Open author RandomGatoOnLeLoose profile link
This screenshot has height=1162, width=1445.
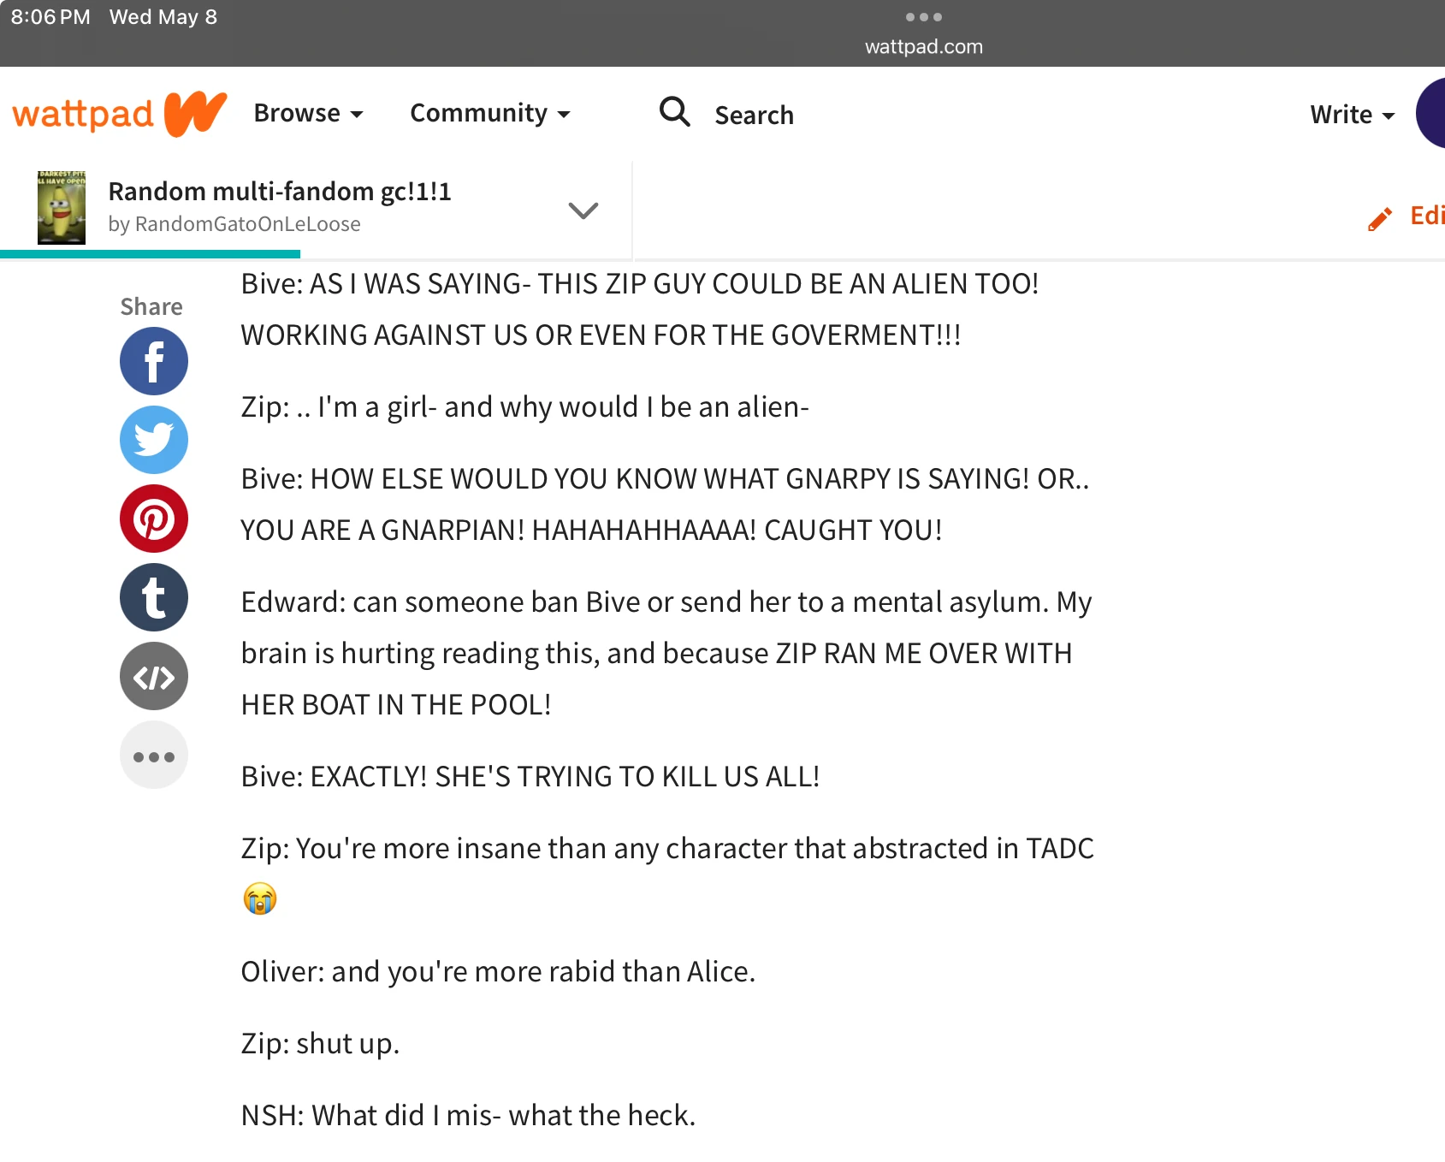(234, 224)
